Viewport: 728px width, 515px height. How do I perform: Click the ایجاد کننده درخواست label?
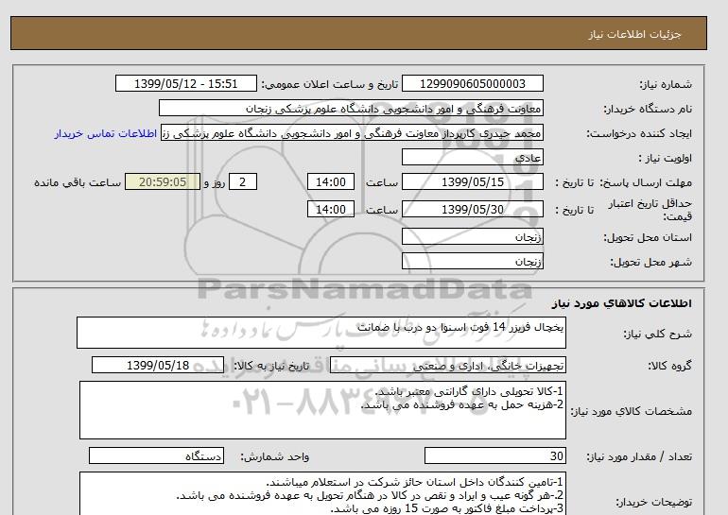[x=639, y=133]
